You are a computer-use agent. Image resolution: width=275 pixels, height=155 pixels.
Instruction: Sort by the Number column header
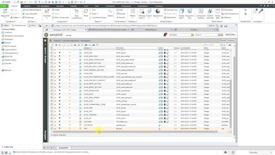(86, 48)
